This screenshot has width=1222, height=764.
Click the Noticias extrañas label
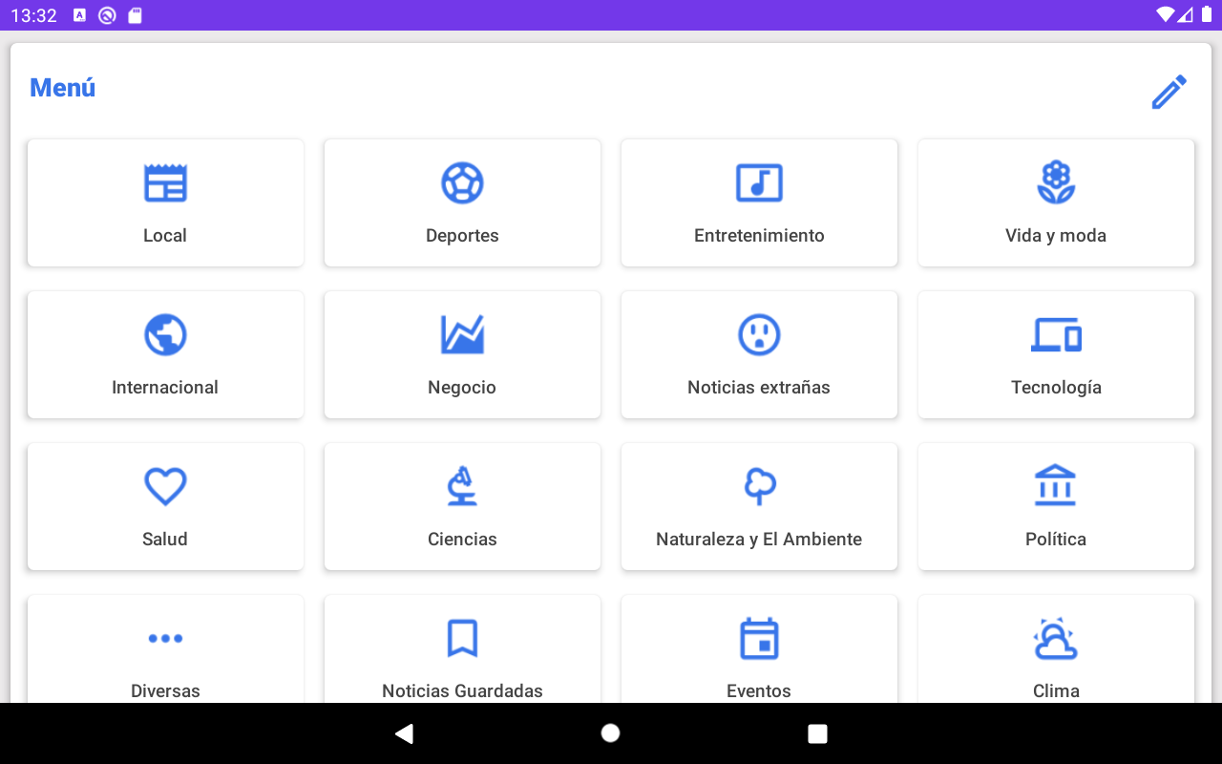[x=759, y=387]
